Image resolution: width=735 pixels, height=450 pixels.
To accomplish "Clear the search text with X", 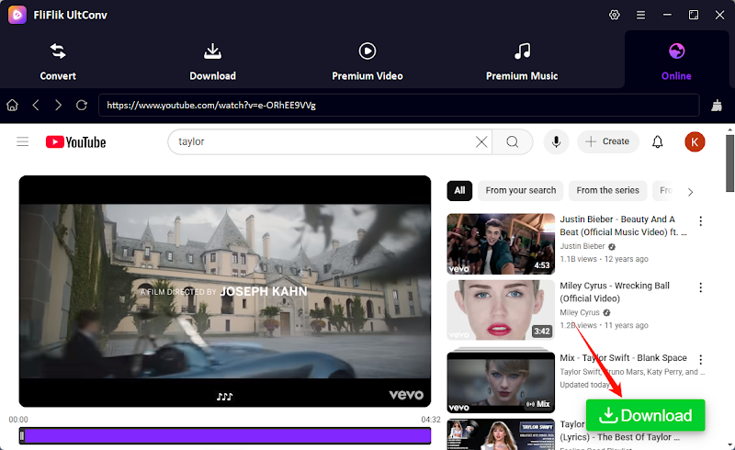I will coord(481,141).
